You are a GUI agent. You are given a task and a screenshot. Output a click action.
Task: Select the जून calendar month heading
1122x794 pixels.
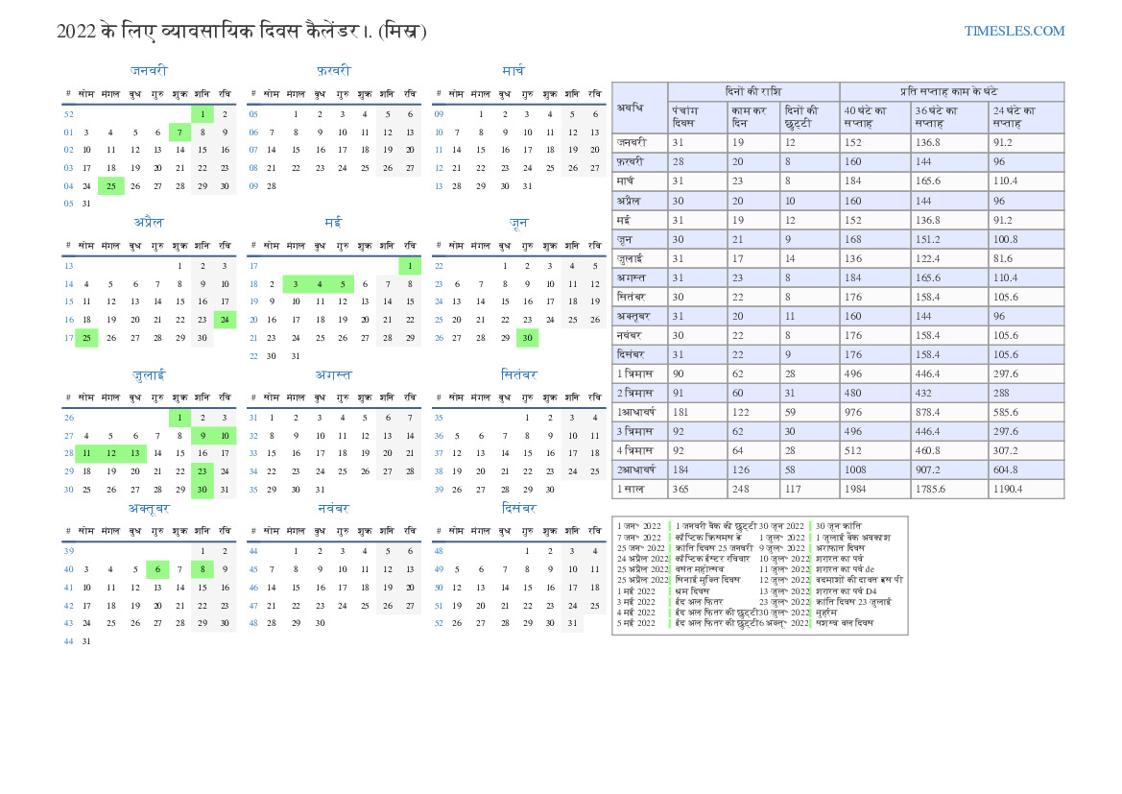point(518,222)
